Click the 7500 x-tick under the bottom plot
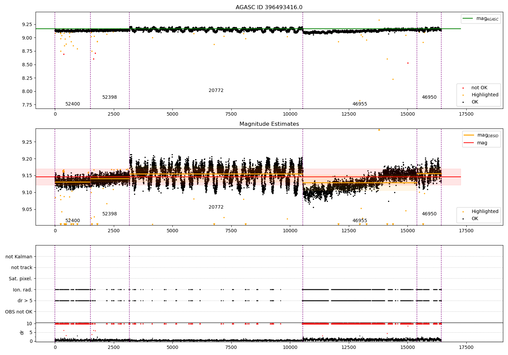Viewport: 508px width, 355px height. pos(231,348)
